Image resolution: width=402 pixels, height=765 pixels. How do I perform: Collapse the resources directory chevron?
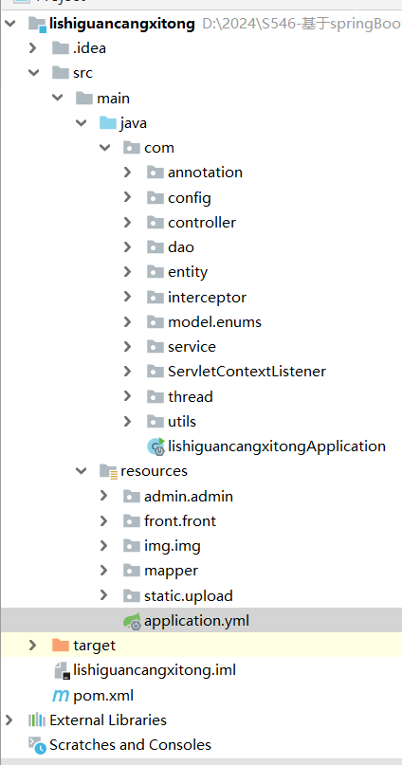[81, 471]
